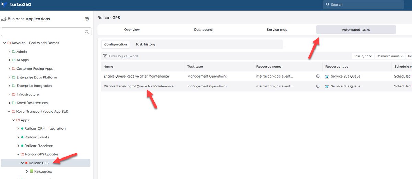Click the turbo360 logo icon
This screenshot has width=412, height=179.
click(x=4, y=5)
